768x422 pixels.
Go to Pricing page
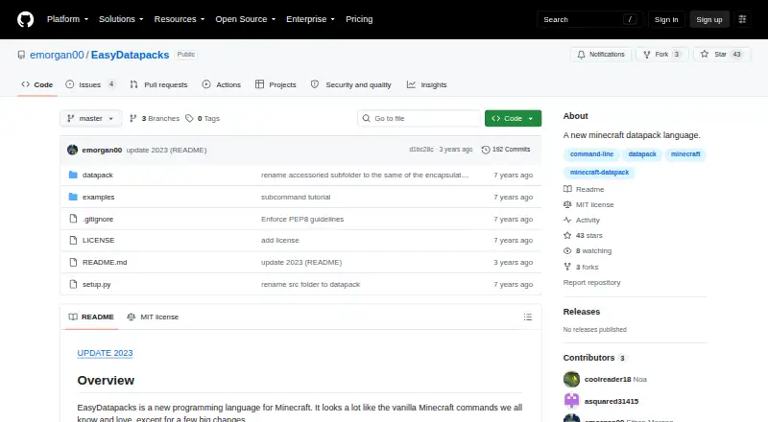pos(359,19)
